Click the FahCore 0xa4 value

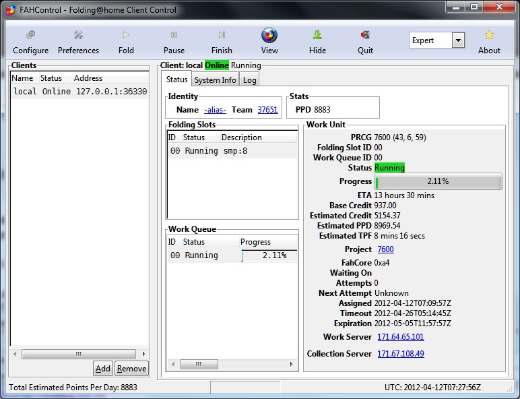point(382,263)
